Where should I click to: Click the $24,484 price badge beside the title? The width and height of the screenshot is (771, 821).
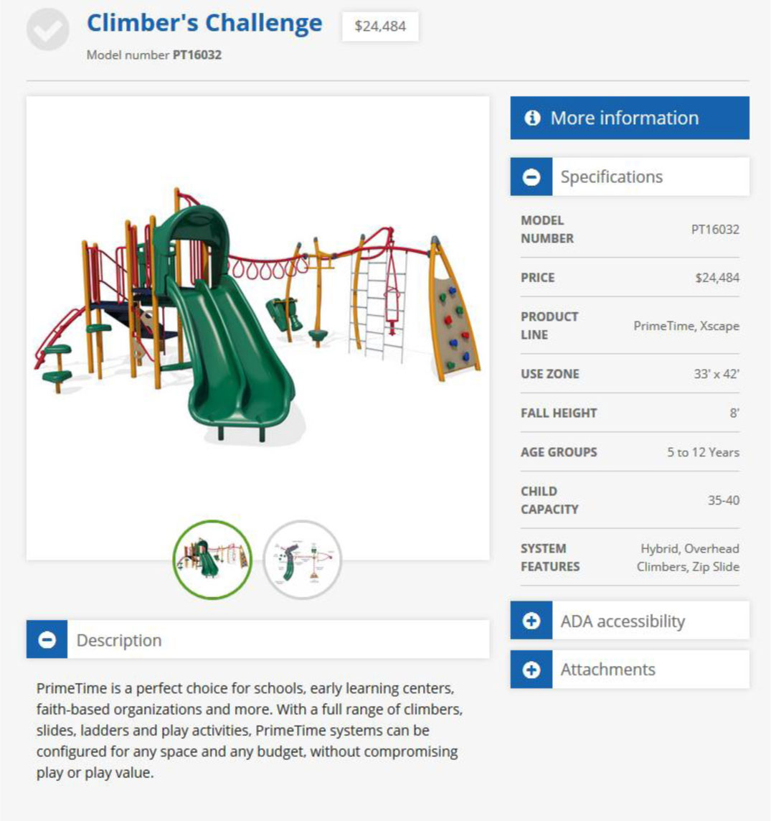pos(380,27)
